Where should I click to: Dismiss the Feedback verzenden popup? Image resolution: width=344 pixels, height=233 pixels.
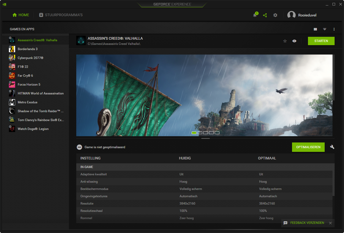(x=330, y=223)
